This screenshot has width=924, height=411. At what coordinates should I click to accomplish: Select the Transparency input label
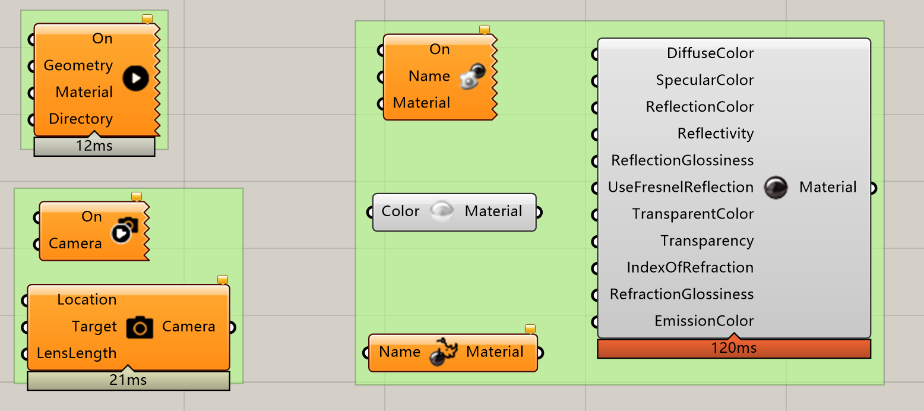click(707, 241)
